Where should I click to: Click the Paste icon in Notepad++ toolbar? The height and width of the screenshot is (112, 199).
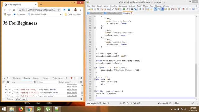119,9
